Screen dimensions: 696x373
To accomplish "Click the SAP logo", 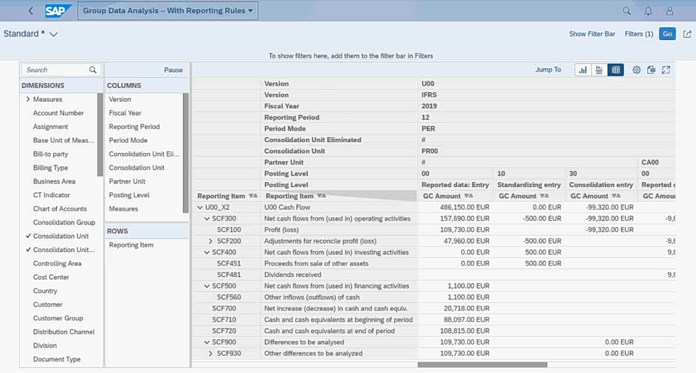I will tap(57, 11).
